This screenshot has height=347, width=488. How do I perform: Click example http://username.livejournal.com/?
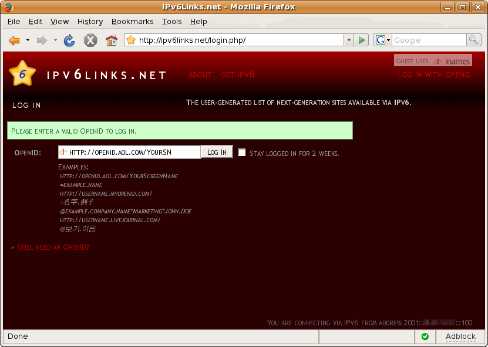tap(110, 220)
